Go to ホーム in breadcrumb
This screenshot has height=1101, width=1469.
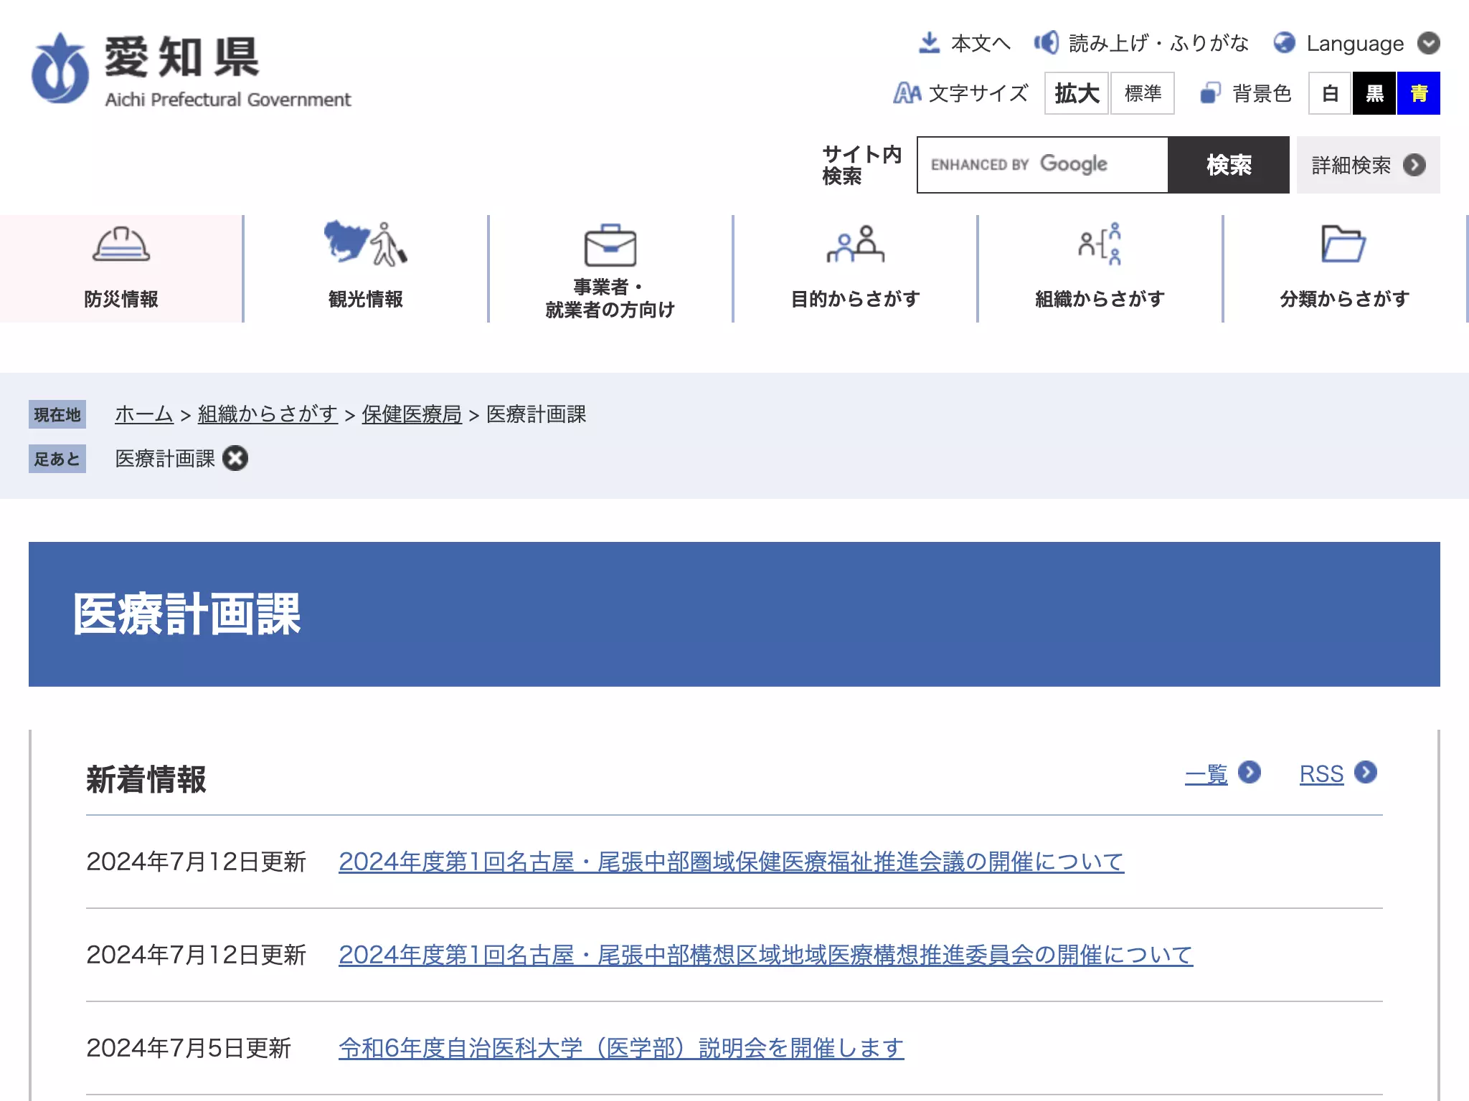point(144,414)
